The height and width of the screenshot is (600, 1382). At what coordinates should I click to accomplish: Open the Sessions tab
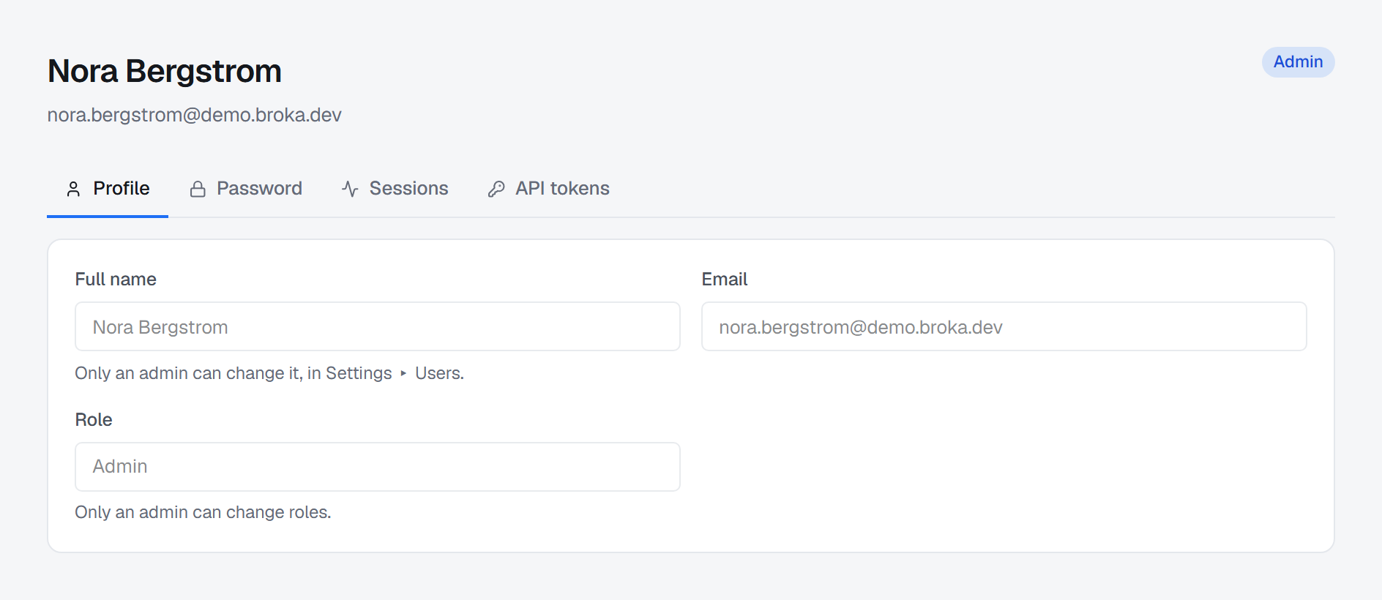(x=395, y=189)
